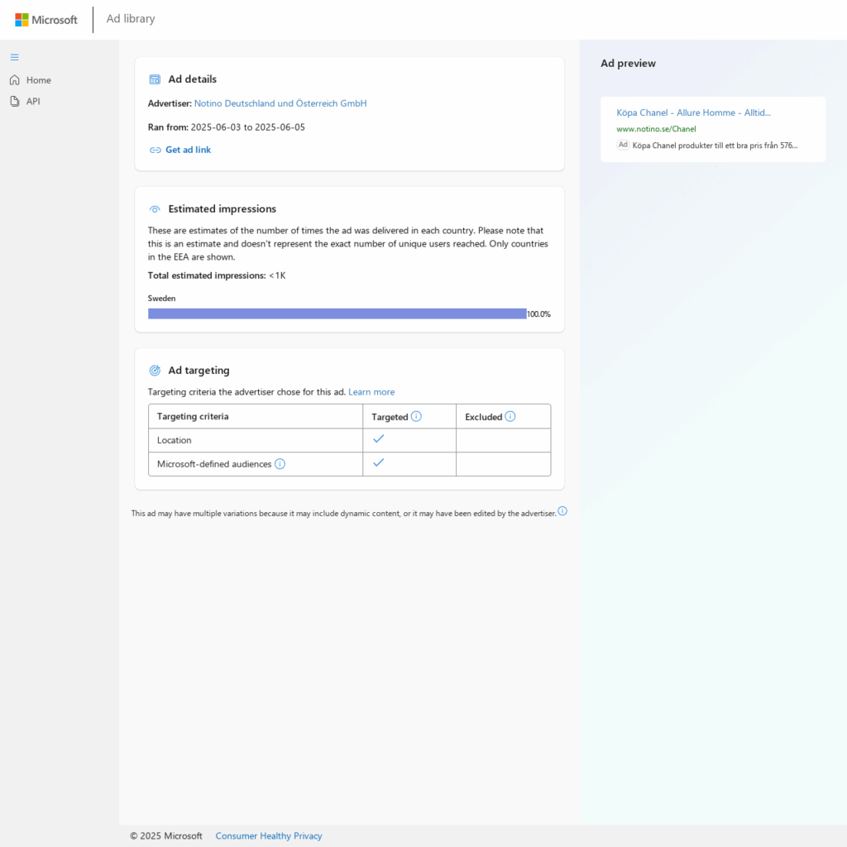This screenshot has width=847, height=847.
Task: Go to Ad library header title
Action: click(131, 19)
